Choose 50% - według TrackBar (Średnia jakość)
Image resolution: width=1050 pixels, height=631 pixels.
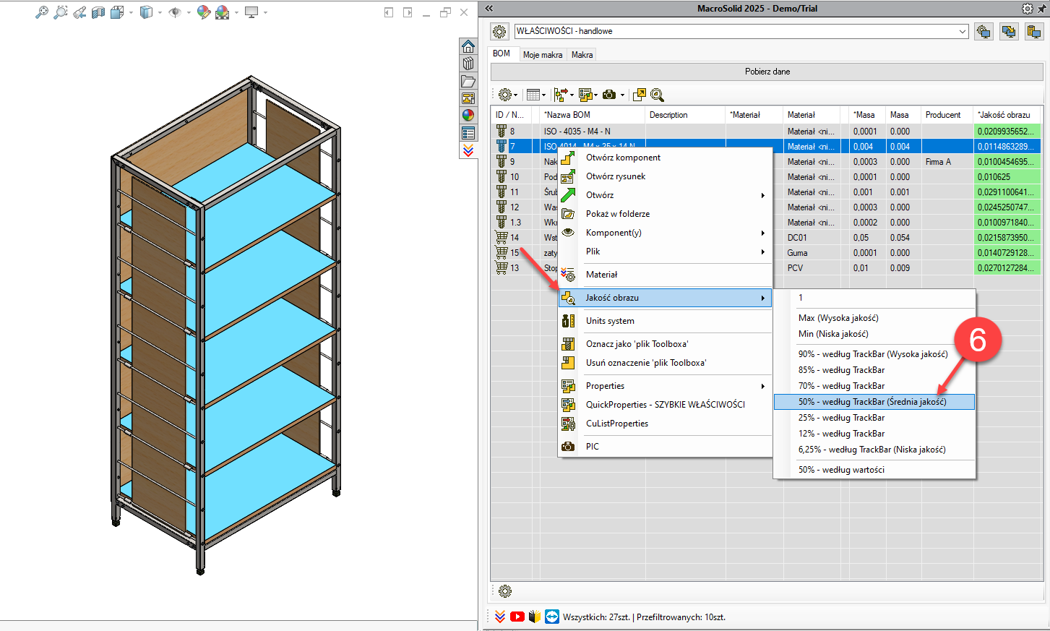click(874, 402)
